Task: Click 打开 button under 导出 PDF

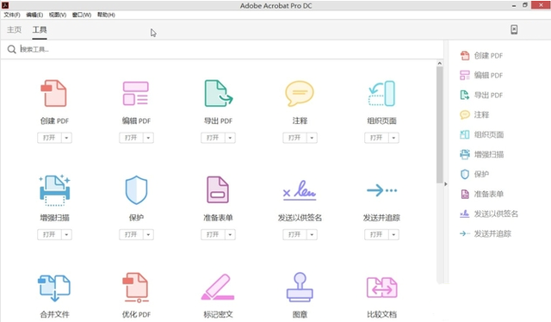Action: point(213,138)
